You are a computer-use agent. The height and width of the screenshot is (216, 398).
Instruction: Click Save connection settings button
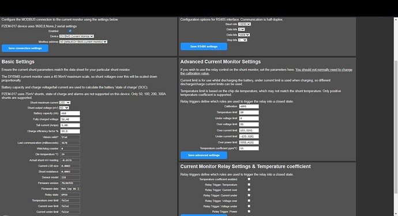(x=25, y=48)
